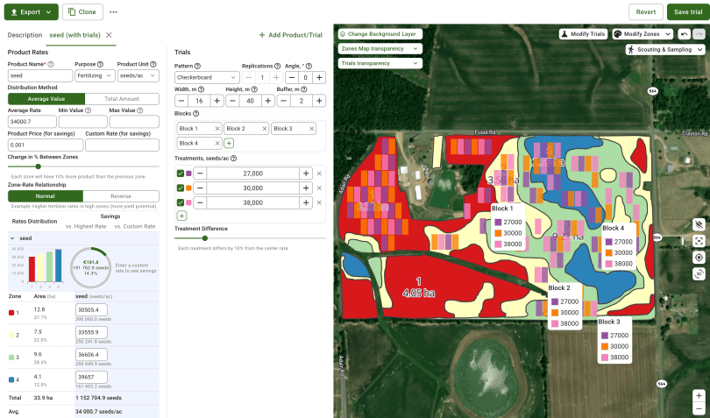The width and height of the screenshot is (710, 418).
Task: Adjust the Treatment Difference slider
Action: [x=204, y=238]
